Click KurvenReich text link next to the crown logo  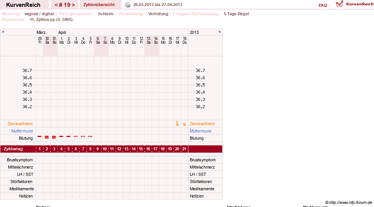point(360,4)
